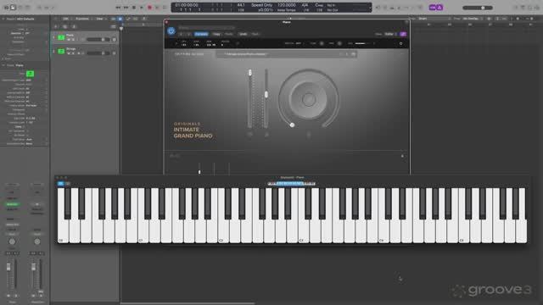Screen dimensions: 543x305
Task: Fast forward the playhead in transport
Action: pos(126,8)
